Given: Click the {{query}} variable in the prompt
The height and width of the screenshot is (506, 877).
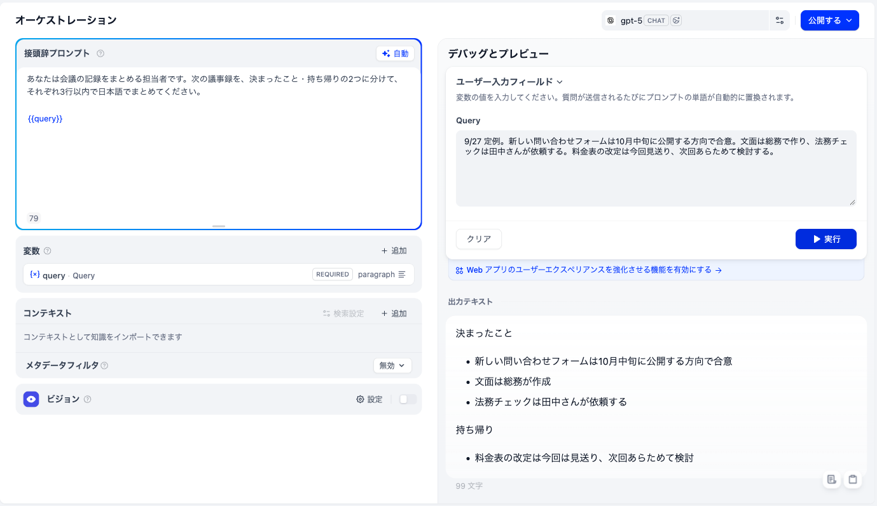Looking at the screenshot, I should 45,119.
